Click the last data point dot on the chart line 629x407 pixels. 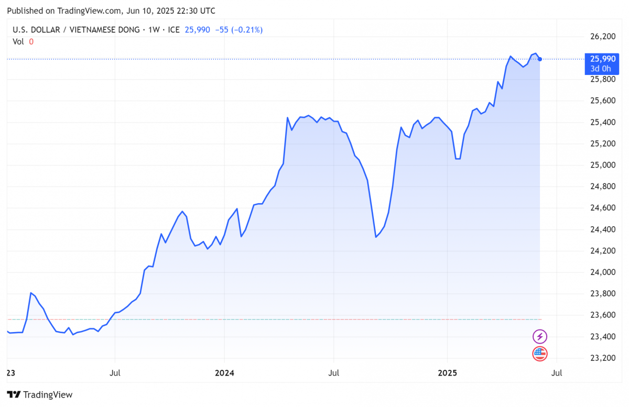(539, 59)
